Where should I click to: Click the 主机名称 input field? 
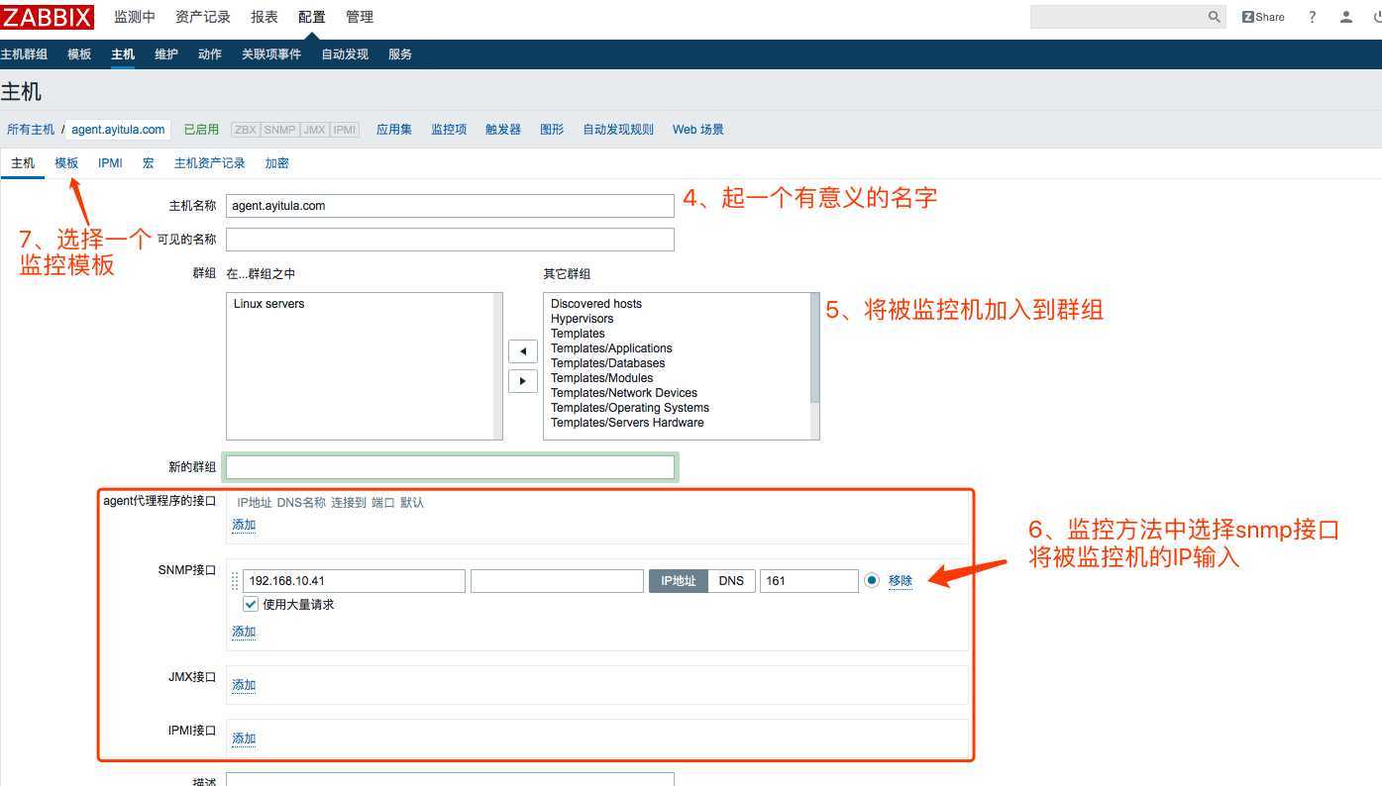pos(450,206)
